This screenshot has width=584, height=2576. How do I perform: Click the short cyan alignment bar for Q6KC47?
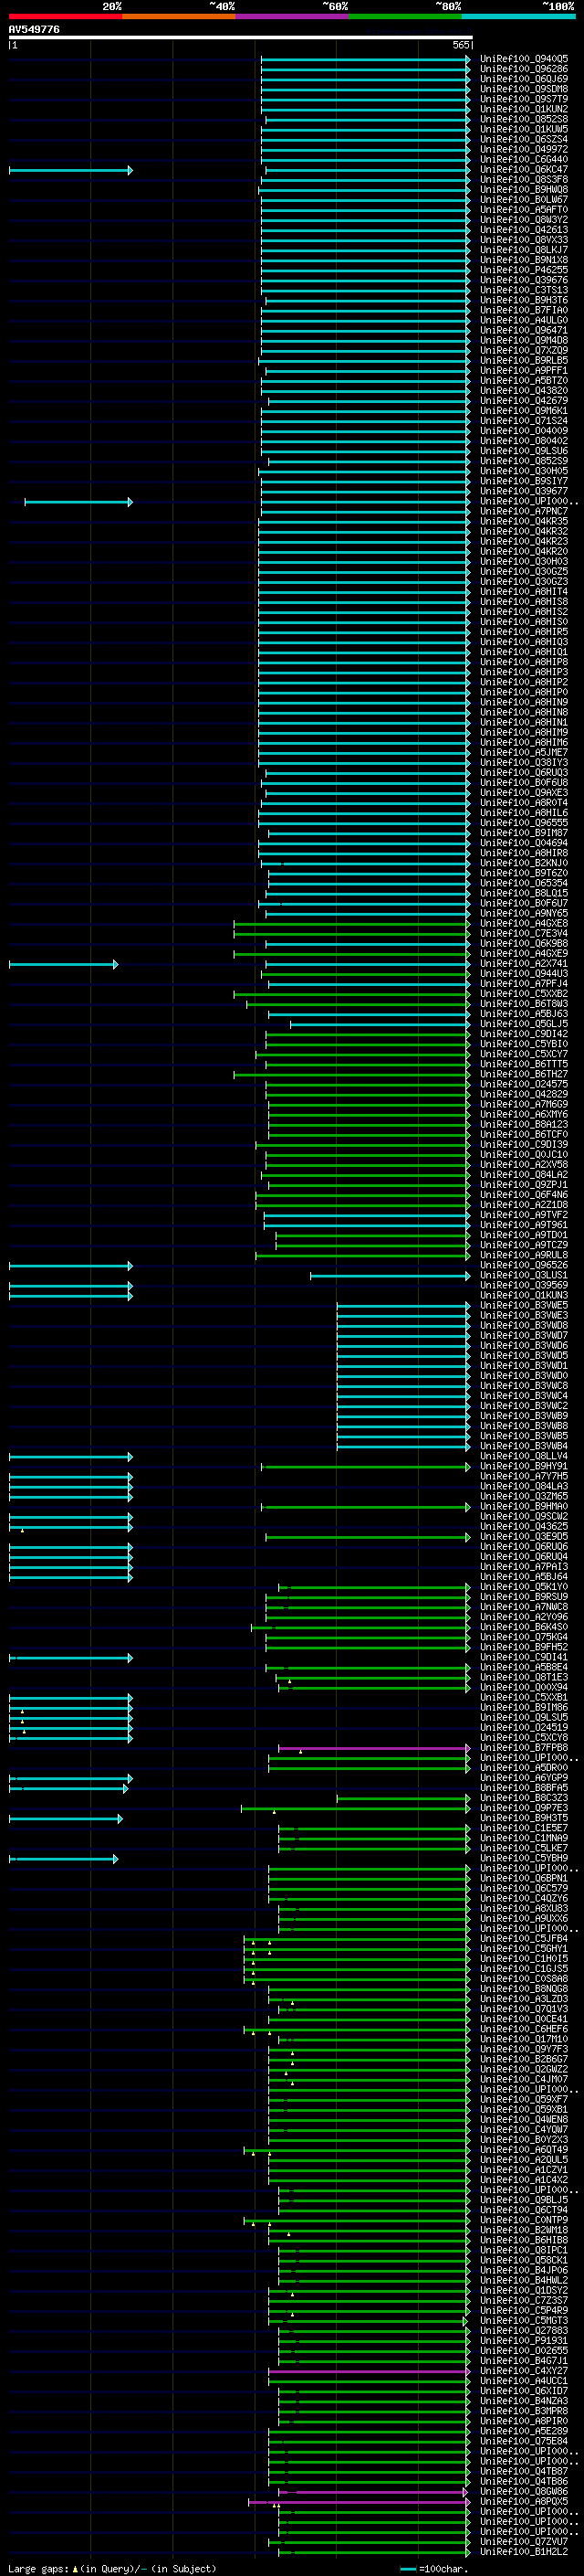tap(70, 170)
